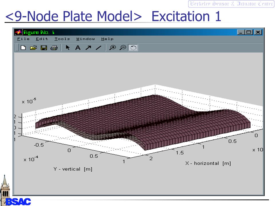Activate the Zoom Out magnifier tool
275x206 pixels.
(x=123, y=48)
